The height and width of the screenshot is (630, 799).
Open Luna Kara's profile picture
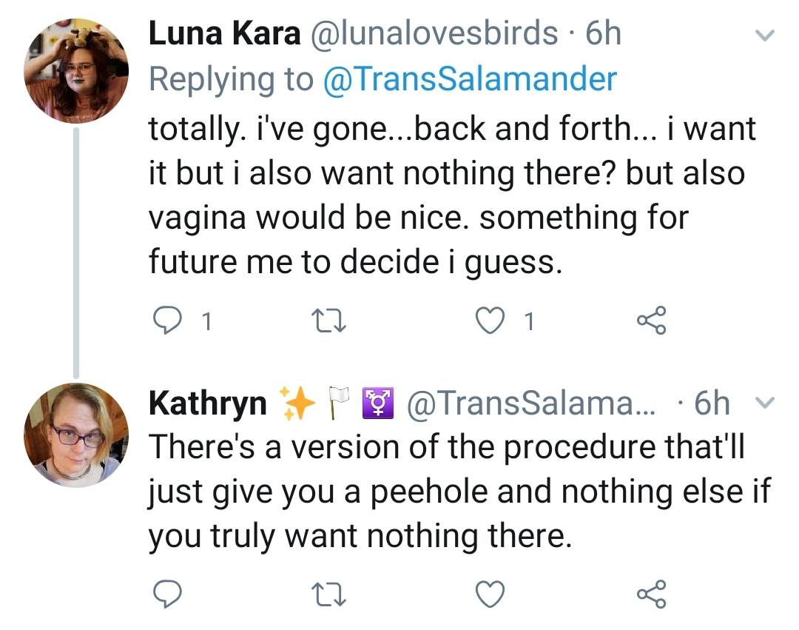coord(76,71)
